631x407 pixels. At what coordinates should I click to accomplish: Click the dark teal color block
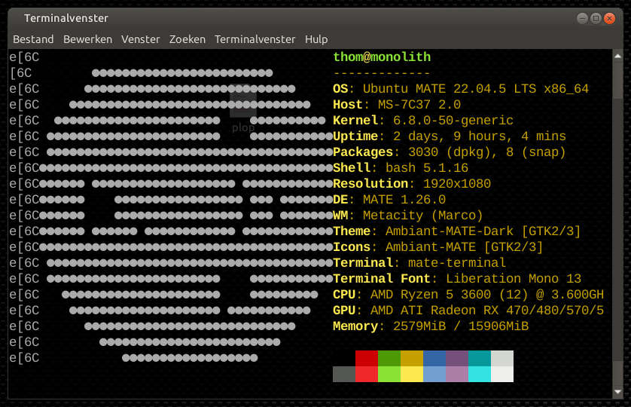coord(480,358)
